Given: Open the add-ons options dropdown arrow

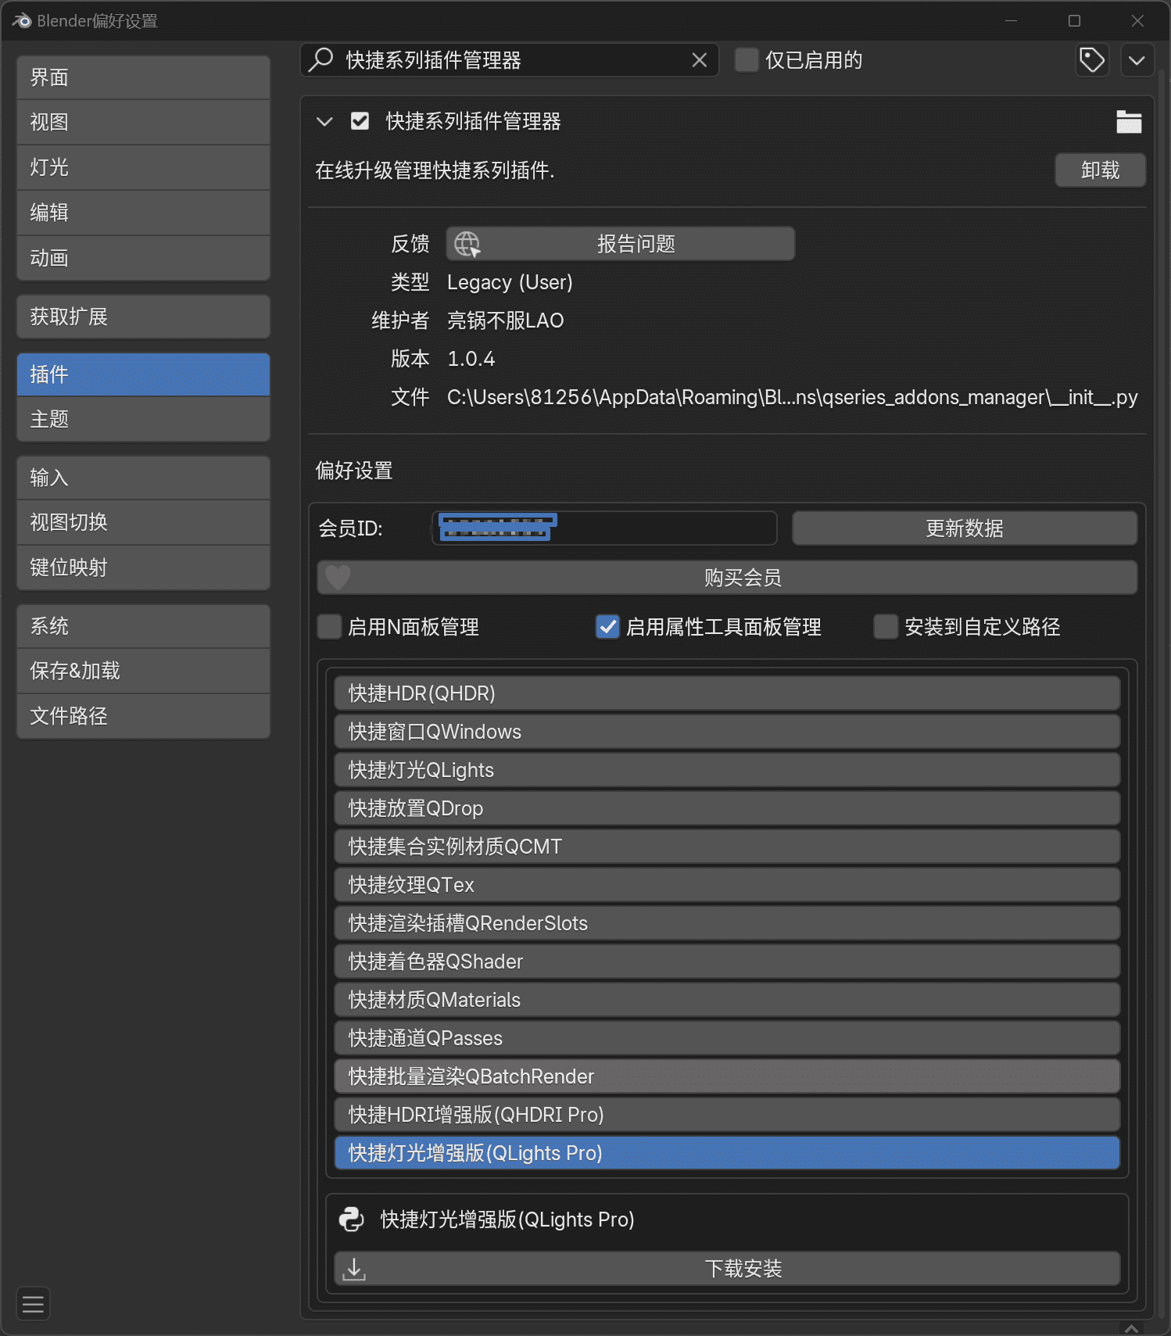Looking at the screenshot, I should point(1137,60).
